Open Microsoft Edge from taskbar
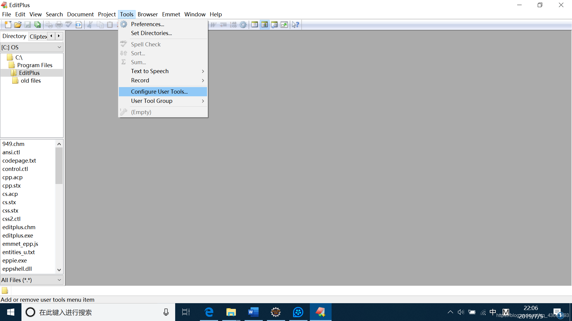 pyautogui.click(x=209, y=312)
